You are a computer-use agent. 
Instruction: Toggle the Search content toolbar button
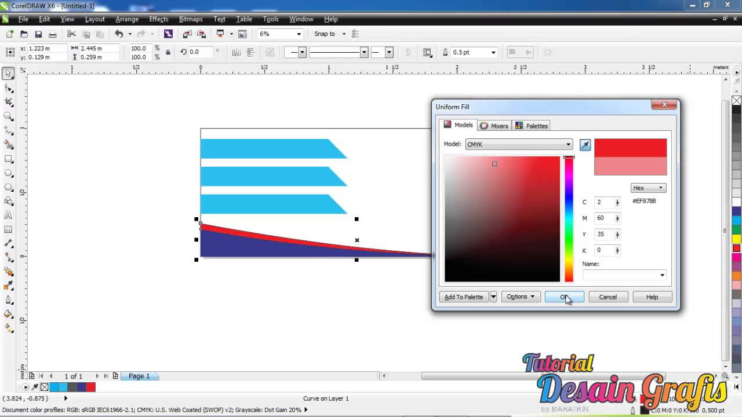click(168, 34)
